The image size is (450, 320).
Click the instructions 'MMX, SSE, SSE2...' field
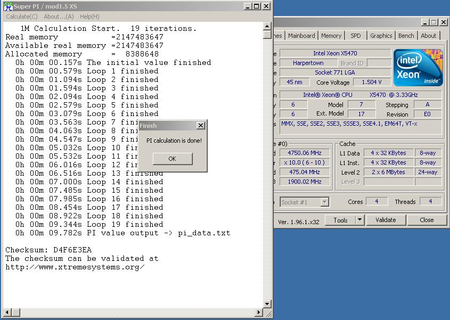point(361,127)
